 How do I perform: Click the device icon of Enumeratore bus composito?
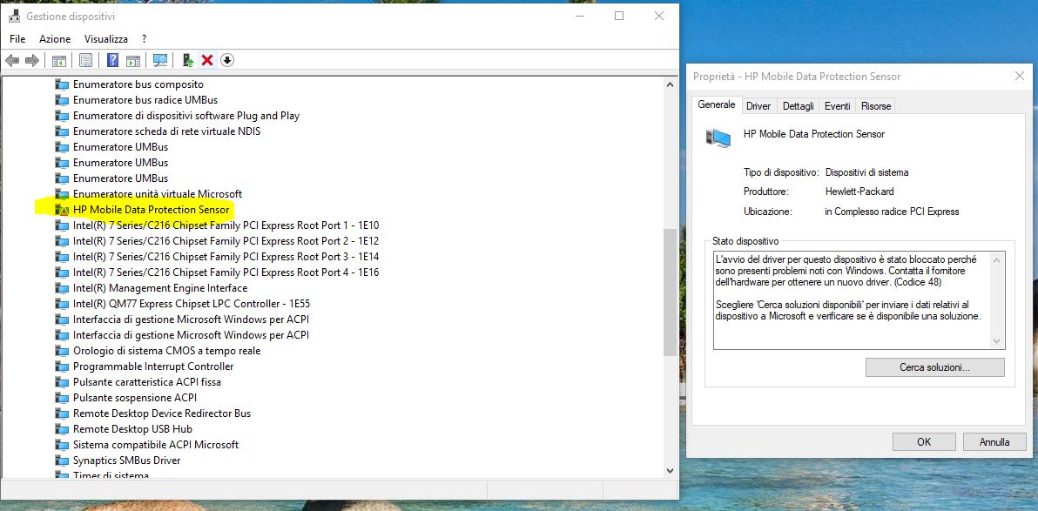[62, 84]
